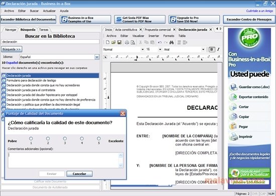The width and height of the screenshot is (276, 196).
Task: Click the ruler tab-stop type selector
Action: tap(105, 57)
